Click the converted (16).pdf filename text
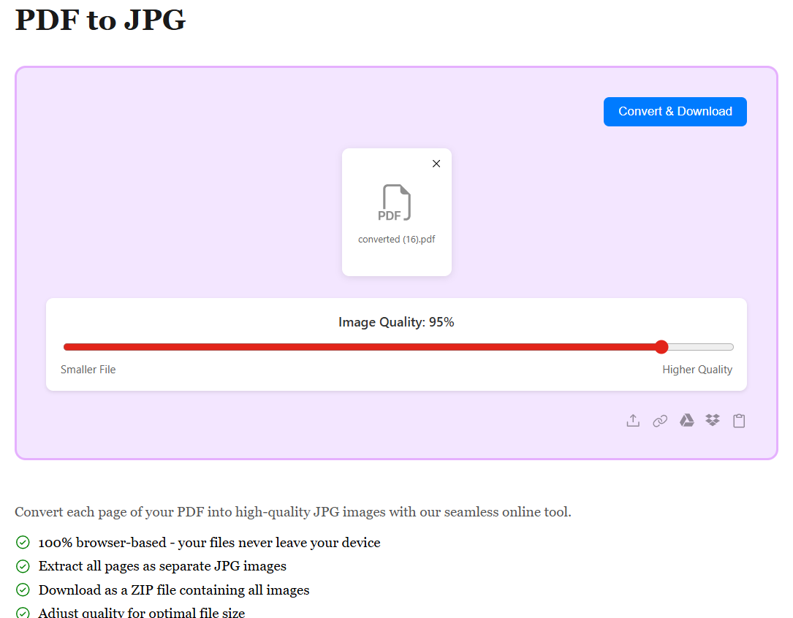793x618 pixels. [x=396, y=239]
